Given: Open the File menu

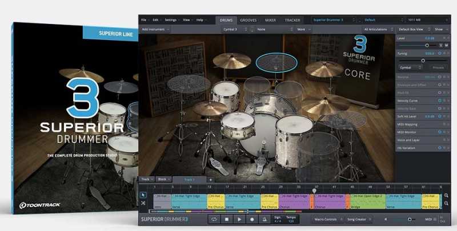Looking at the screenshot, I should pos(145,20).
